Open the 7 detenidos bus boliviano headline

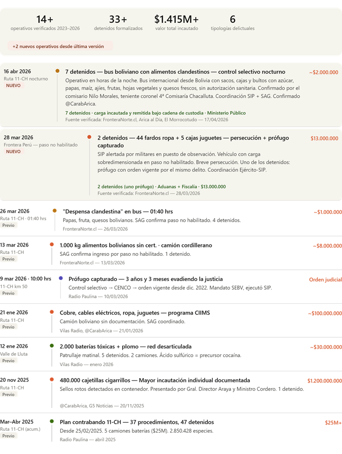(x=175, y=72)
